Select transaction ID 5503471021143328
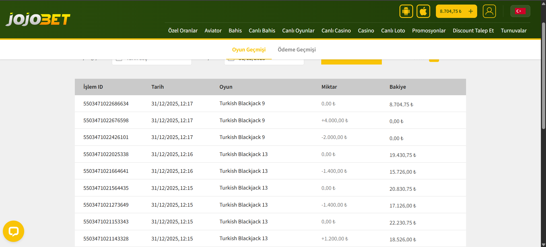The image size is (546, 247). (x=106, y=239)
